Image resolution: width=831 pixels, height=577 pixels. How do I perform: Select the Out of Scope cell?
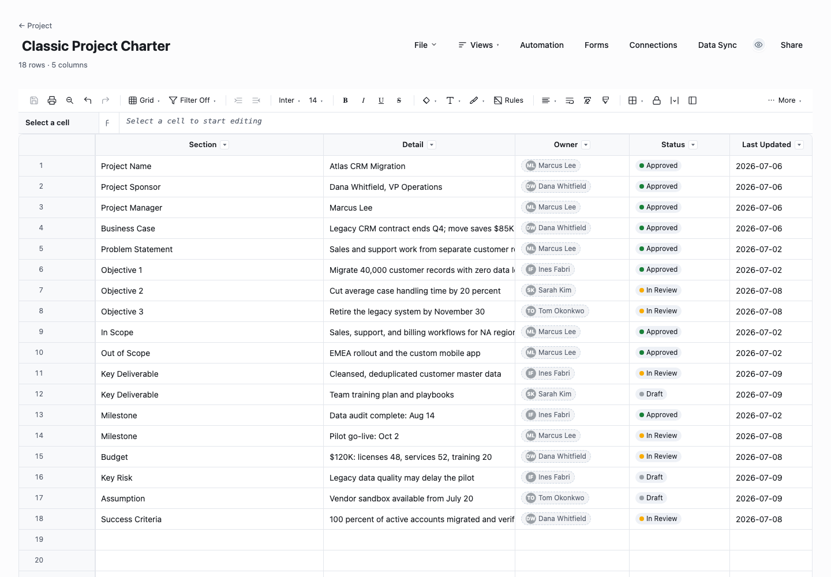(209, 353)
